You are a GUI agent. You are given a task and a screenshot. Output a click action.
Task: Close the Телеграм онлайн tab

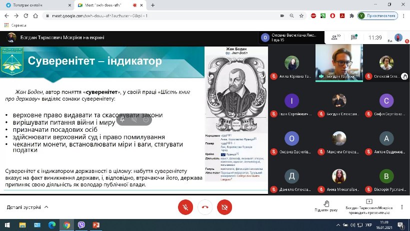tap(69, 5)
